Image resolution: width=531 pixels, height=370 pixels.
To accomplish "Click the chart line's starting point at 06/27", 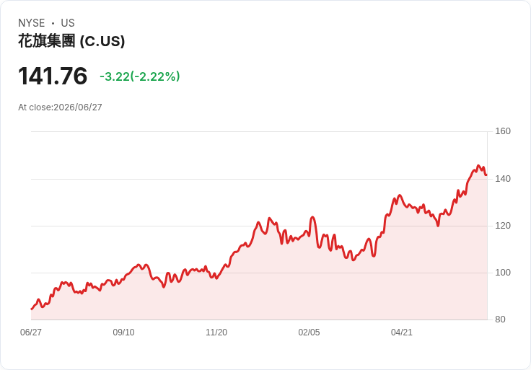I will click(x=32, y=309).
